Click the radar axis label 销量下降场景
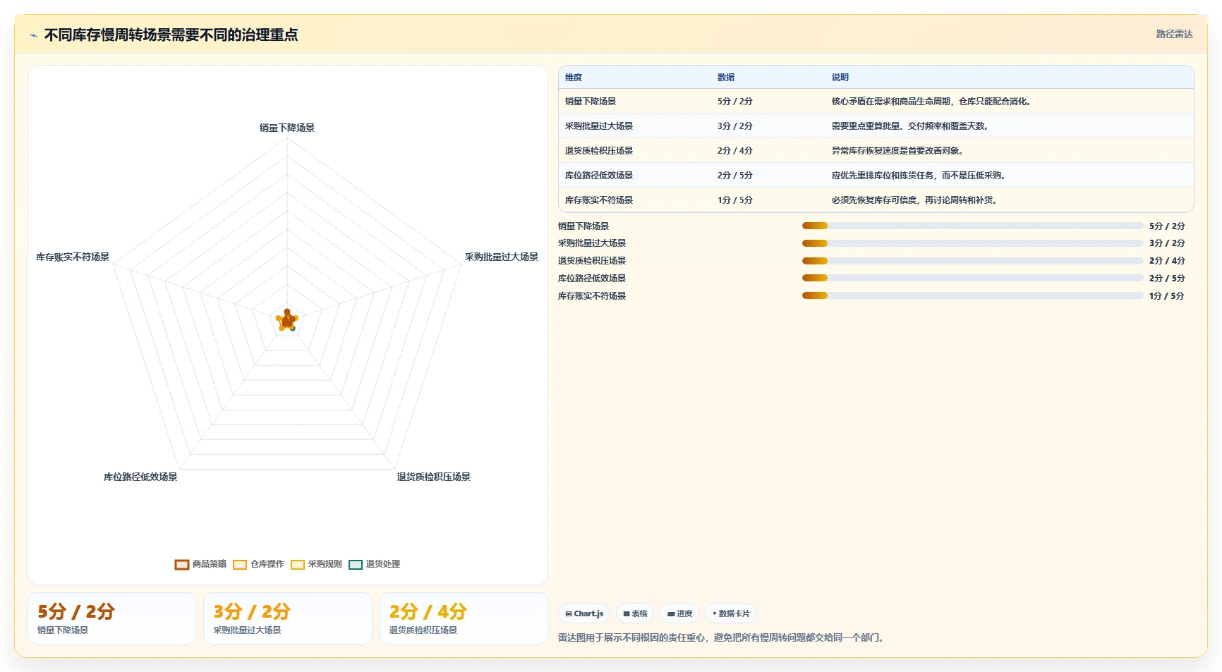This screenshot has width=1222, height=672. pyautogui.click(x=287, y=128)
